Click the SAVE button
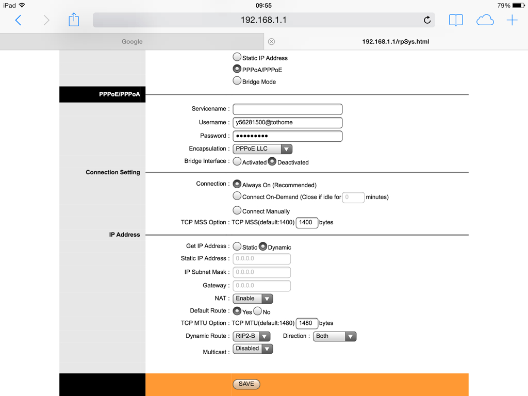This screenshot has height=396, width=528. click(246, 384)
